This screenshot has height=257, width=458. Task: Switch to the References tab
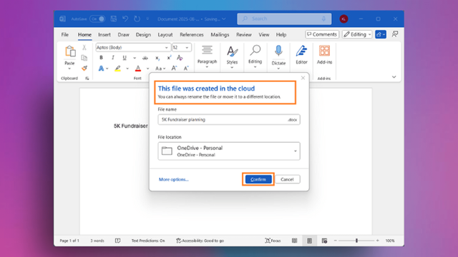click(x=192, y=35)
